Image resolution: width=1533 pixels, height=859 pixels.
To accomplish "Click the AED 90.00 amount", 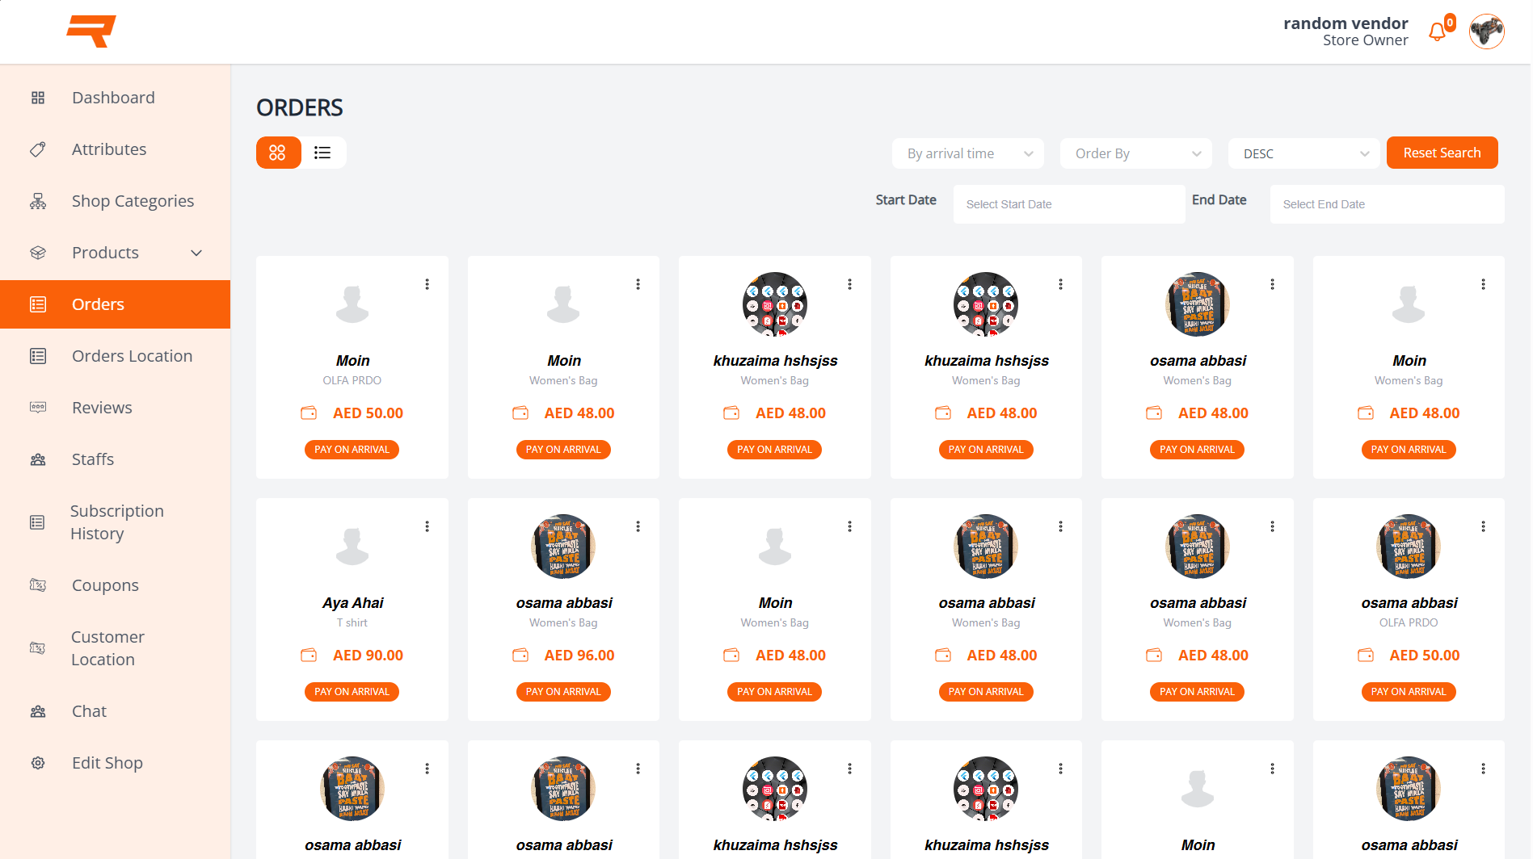I will [x=368, y=656].
